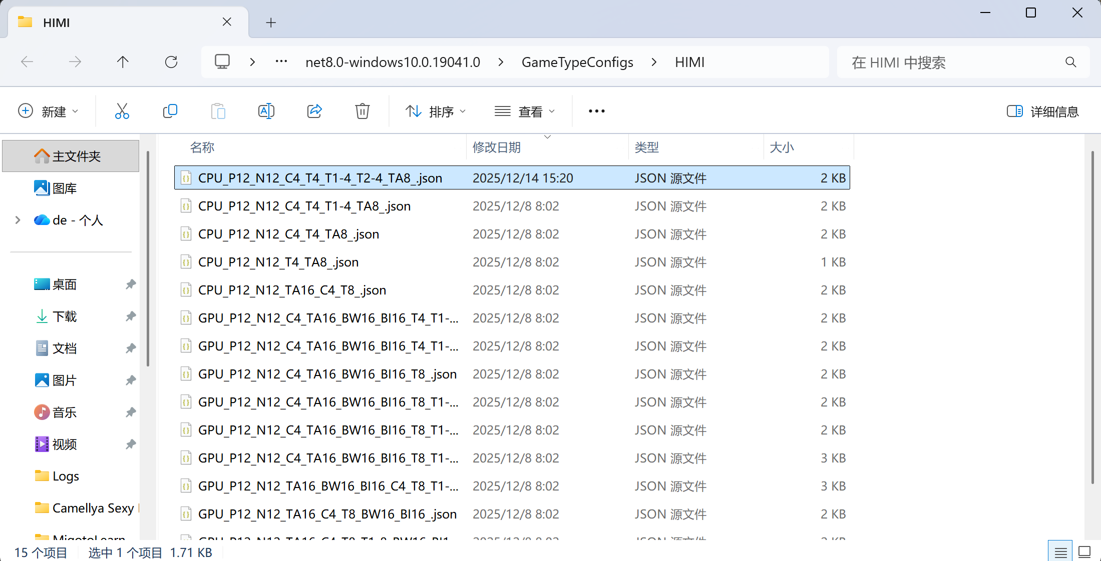Copy the selected file to clipboard
Image resolution: width=1101 pixels, height=561 pixels.
(170, 111)
